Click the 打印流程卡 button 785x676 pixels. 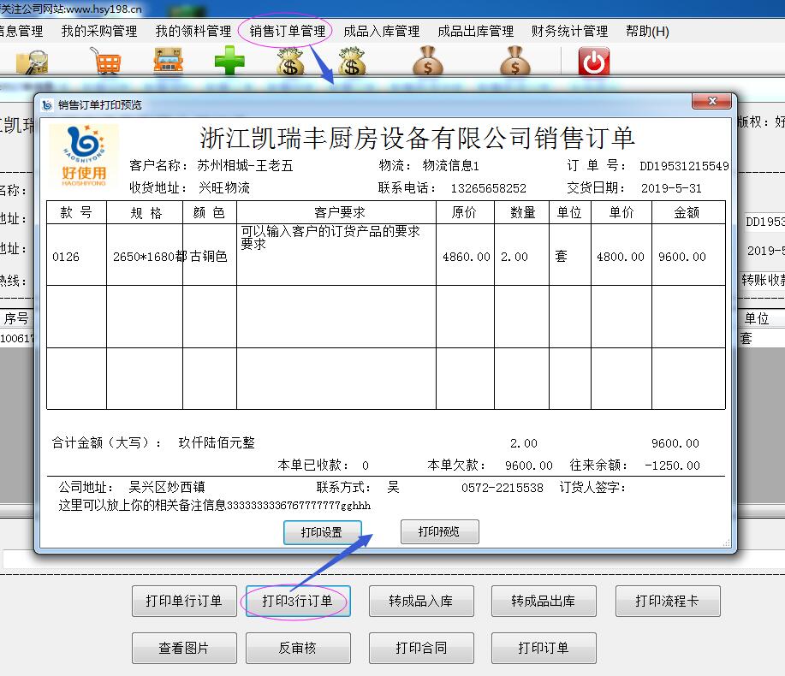tap(668, 601)
